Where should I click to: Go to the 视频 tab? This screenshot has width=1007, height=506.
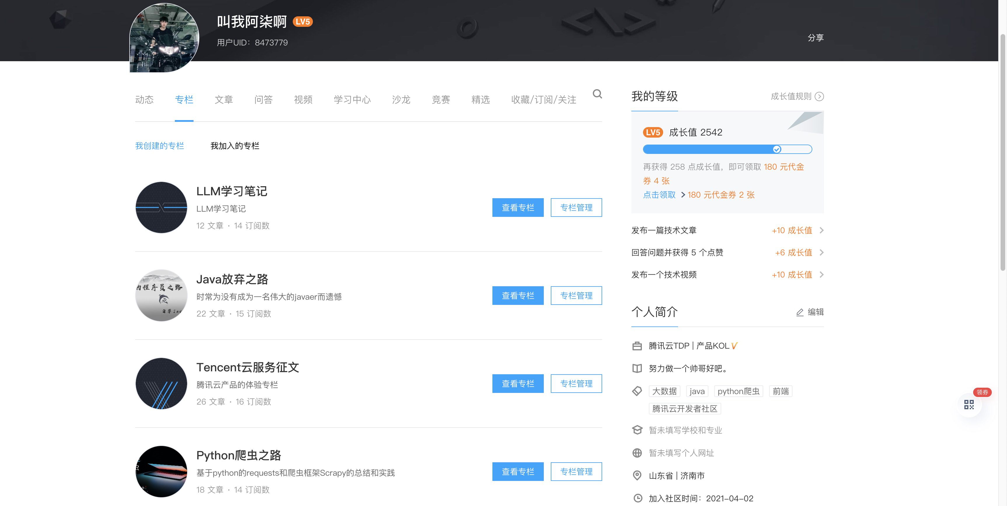[x=303, y=100]
